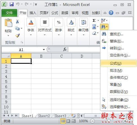Expand the Paste options dropdown arrow
Viewport: 137px width, 125px height.
[8, 36]
